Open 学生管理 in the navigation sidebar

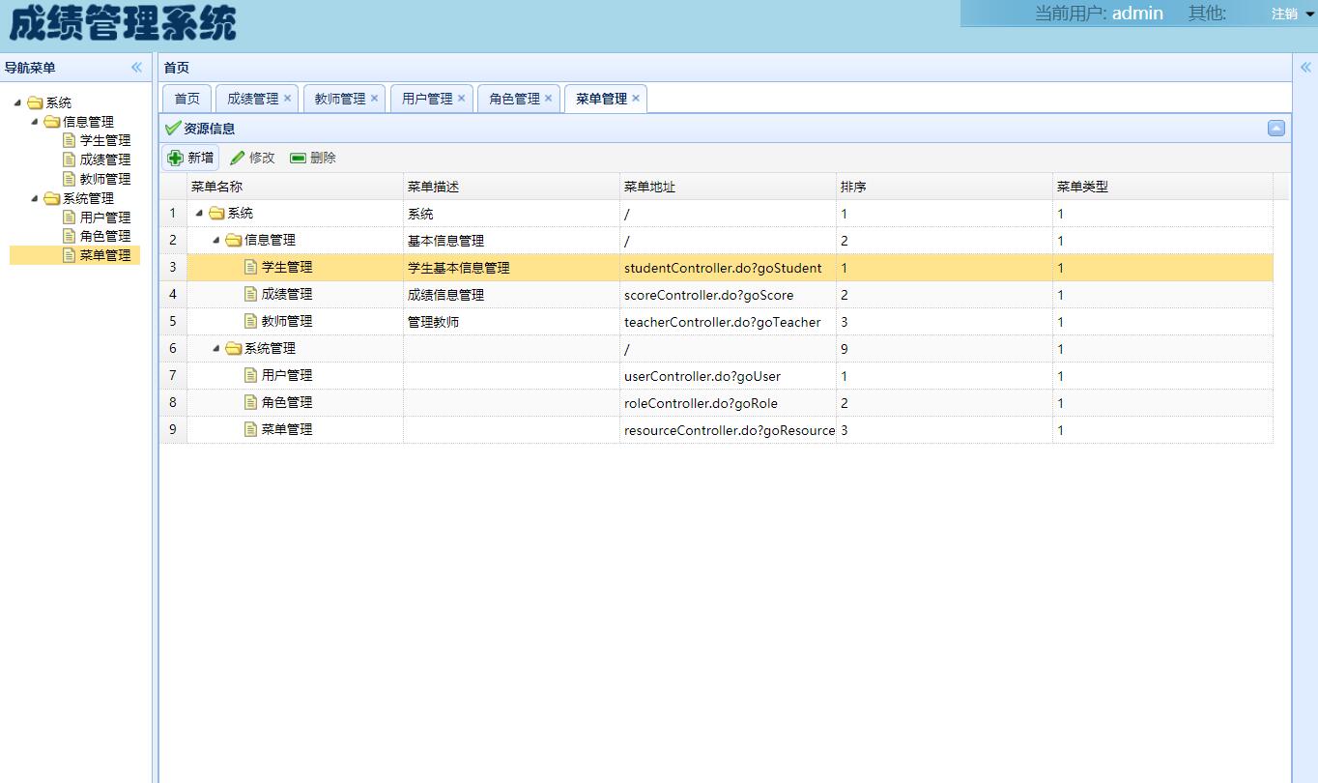(104, 140)
